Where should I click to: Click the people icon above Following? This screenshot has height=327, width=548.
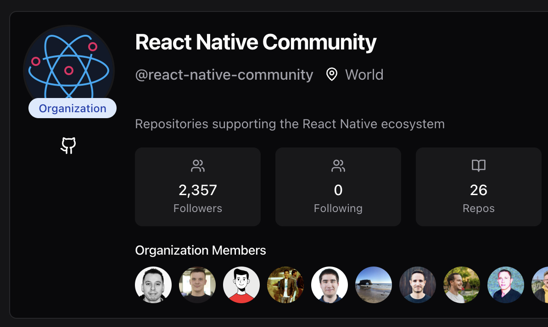338,166
